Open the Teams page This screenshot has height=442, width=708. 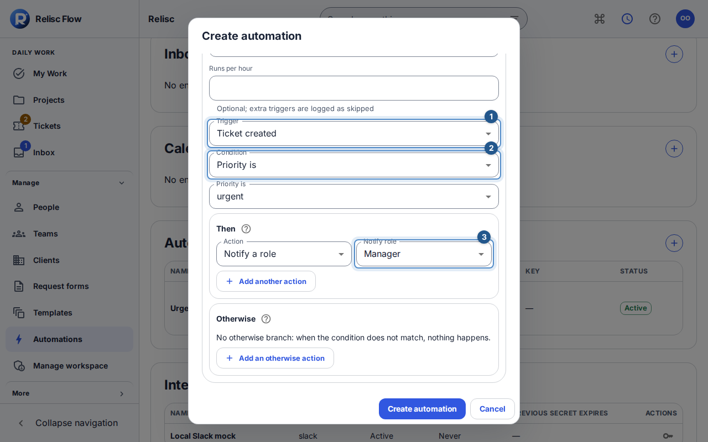click(x=69, y=234)
